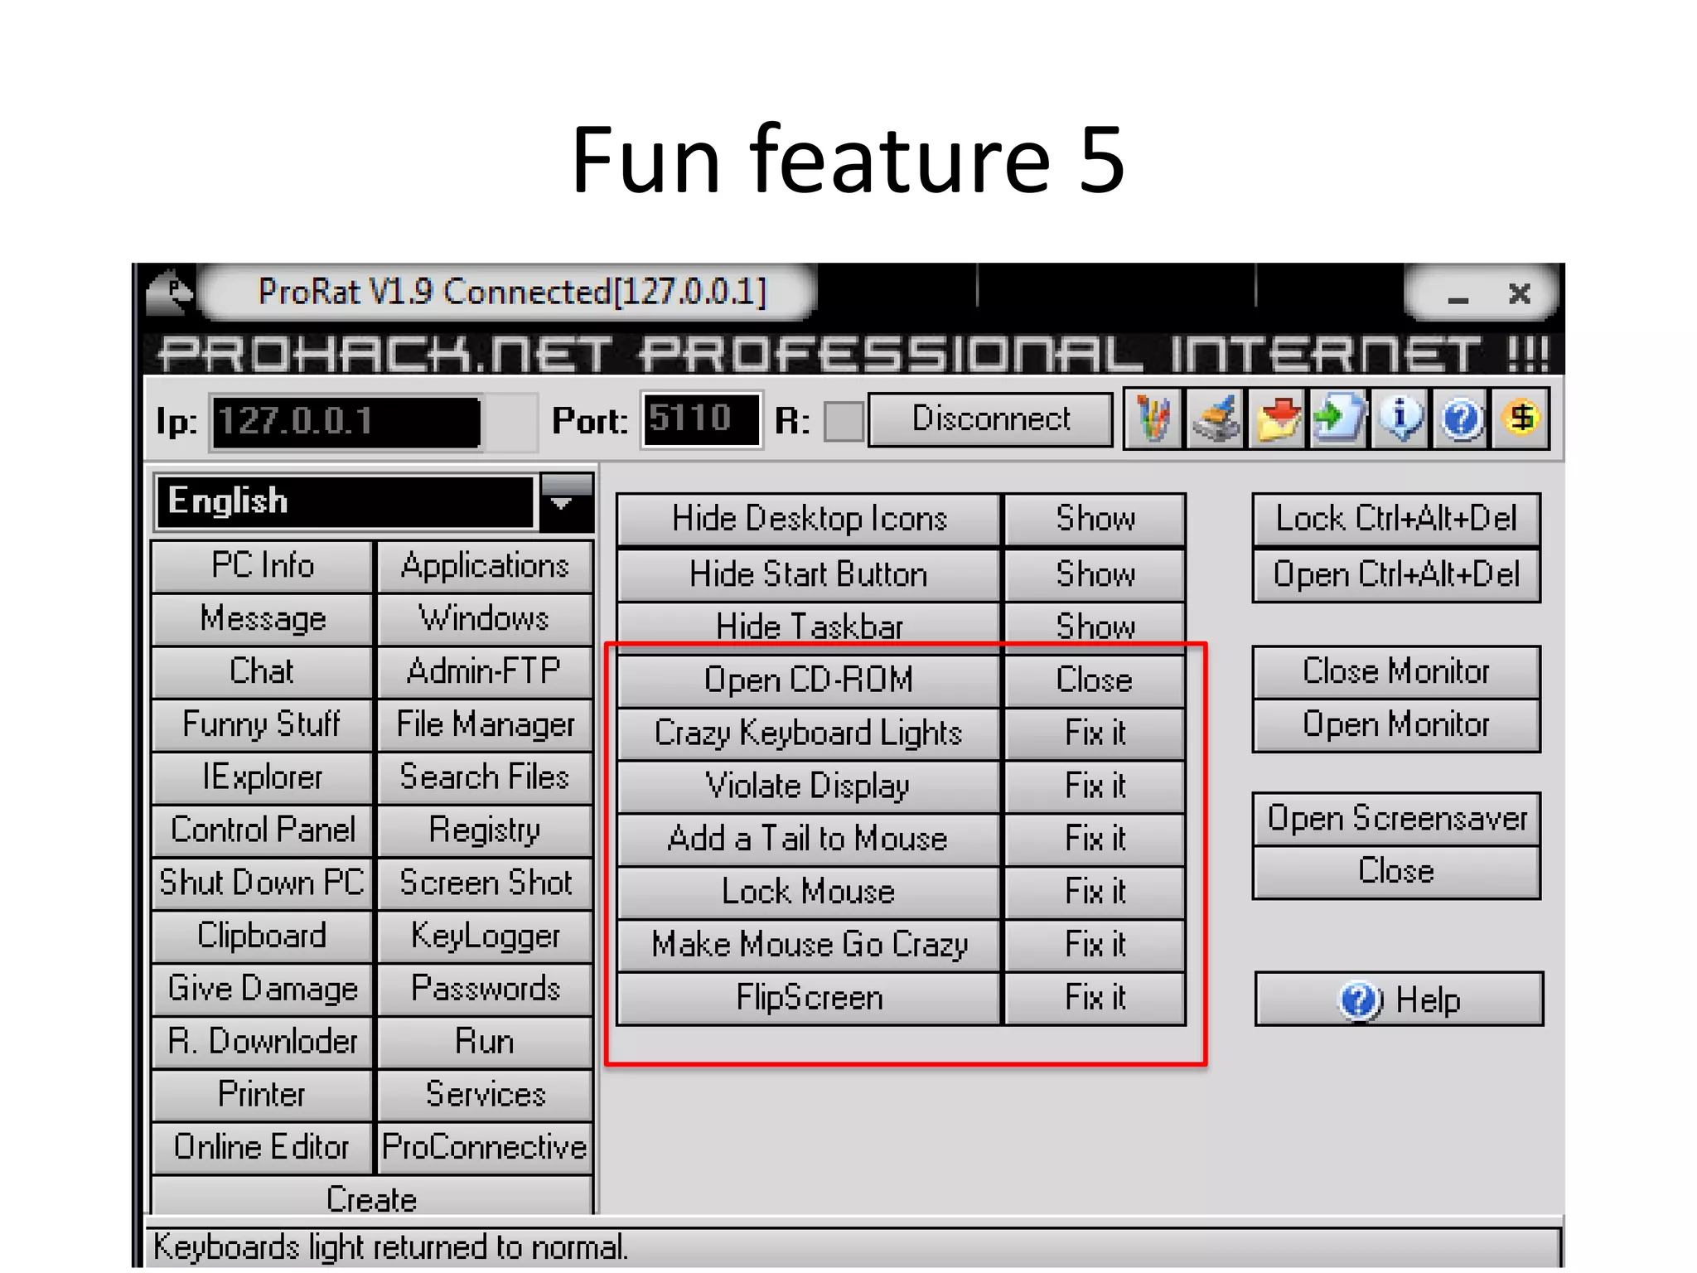Open the Screen Shot section
The height and width of the screenshot is (1273, 1697).
(485, 883)
